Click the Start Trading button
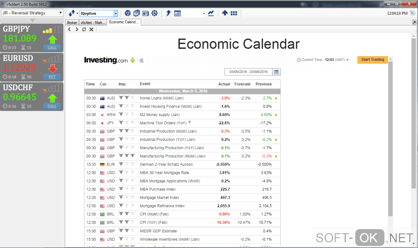 pos(373,60)
